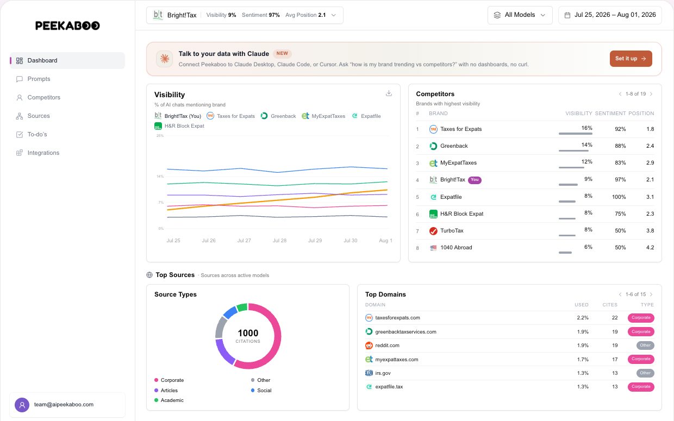
Task: Open irs.gov domain row
Action: click(509, 373)
